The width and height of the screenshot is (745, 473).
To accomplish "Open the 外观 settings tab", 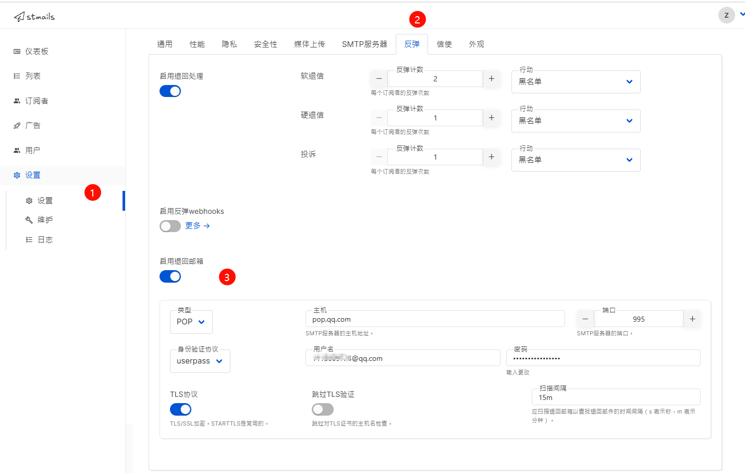I will pos(476,44).
